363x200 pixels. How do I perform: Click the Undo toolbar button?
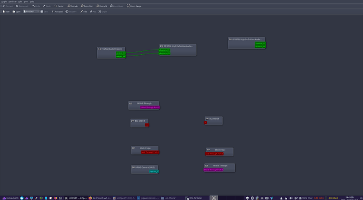point(36,6)
